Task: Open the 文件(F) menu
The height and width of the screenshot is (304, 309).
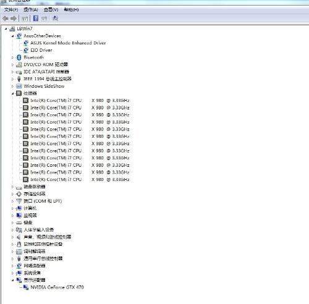Action: coord(11,10)
